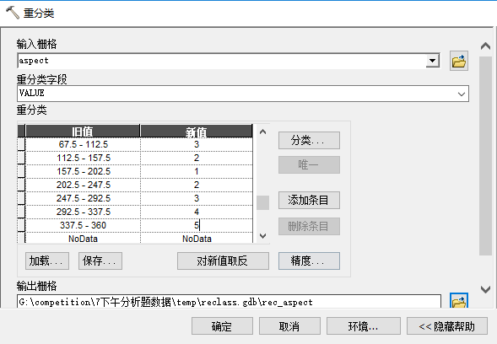The height and width of the screenshot is (344, 497).
Task: Click the 加载... load button
Action: tap(47, 261)
